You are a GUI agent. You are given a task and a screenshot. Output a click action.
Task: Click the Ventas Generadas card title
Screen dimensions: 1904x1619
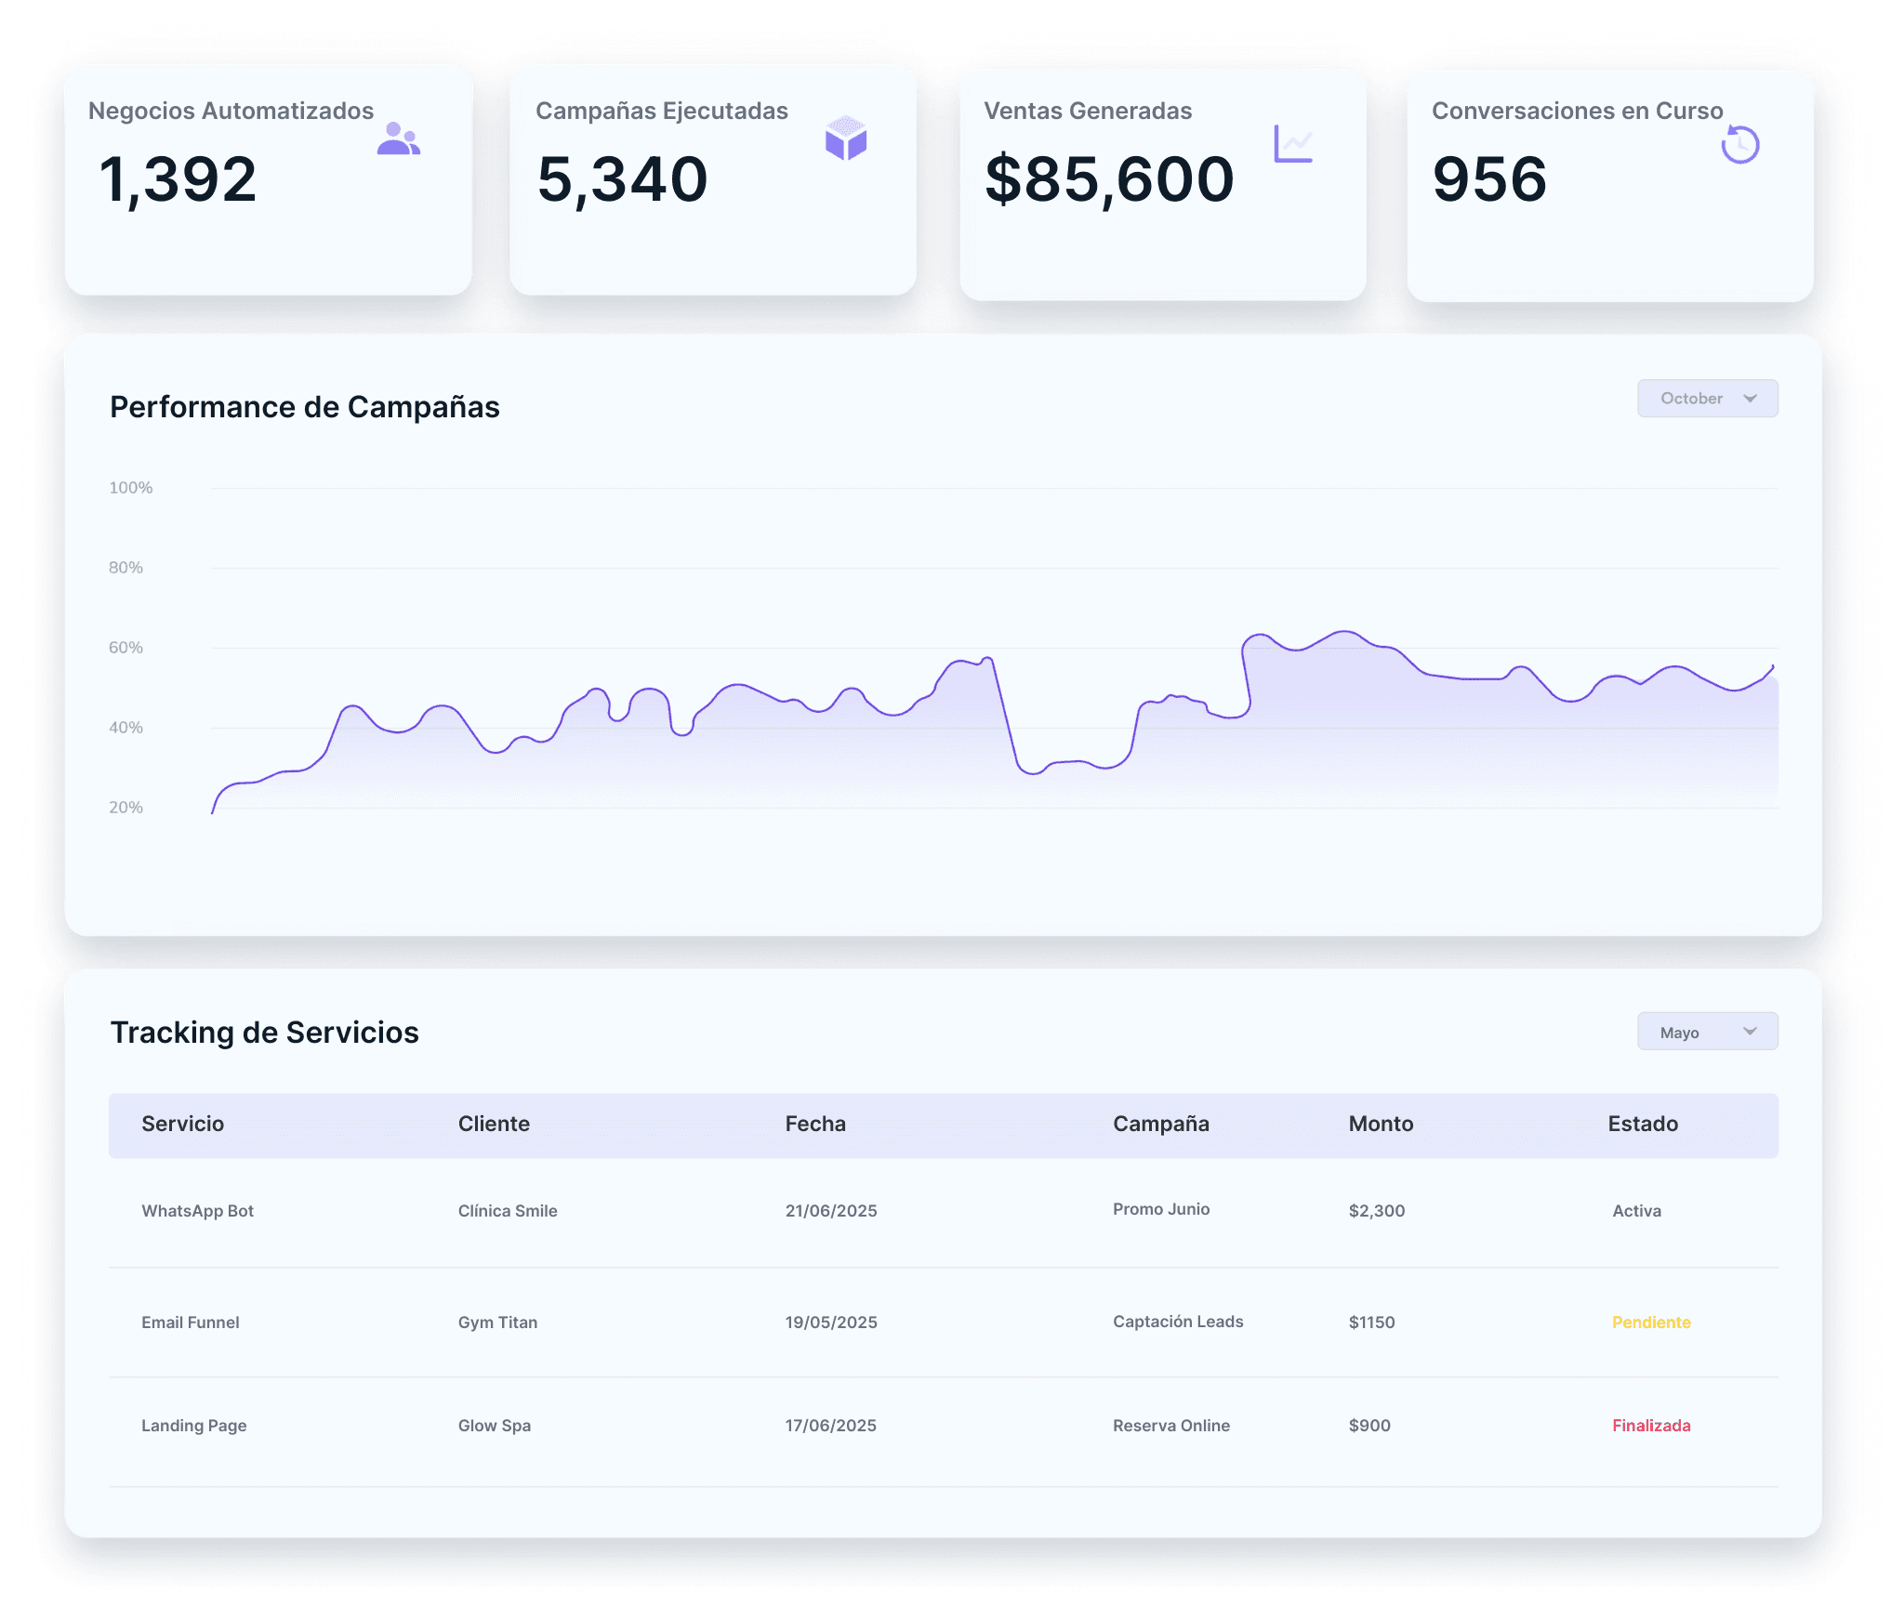tap(1088, 112)
